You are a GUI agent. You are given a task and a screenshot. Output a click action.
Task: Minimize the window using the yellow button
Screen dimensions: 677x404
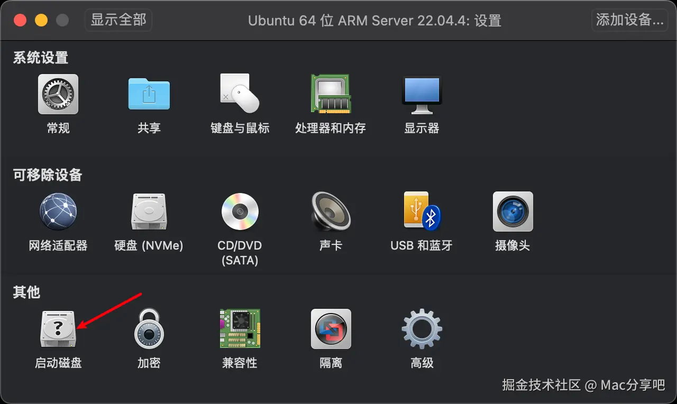coord(41,21)
